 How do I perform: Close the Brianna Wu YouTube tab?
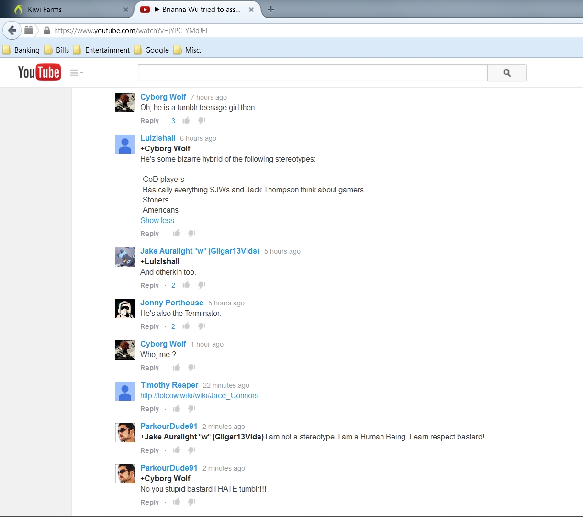tap(251, 10)
